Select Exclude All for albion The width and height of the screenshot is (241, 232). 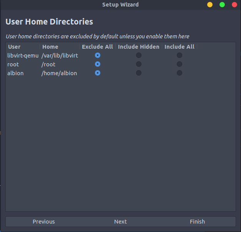pos(98,73)
